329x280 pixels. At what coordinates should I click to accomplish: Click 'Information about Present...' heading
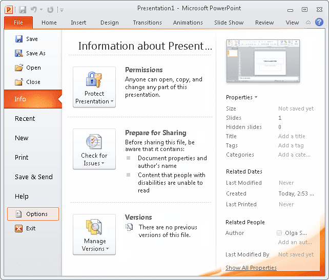pos(145,46)
